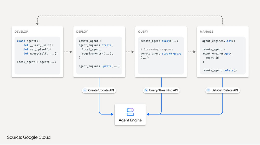Screen dimensions: 260x145
Task: Click 'local_agent = Agent( ... )' line
Action: (37, 62)
